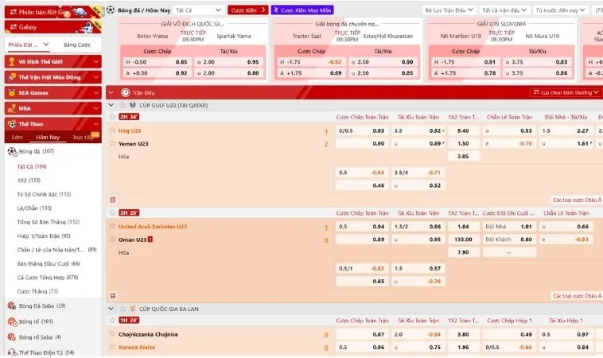Pick Botev Vratsa handicap odds 0.85
Image resolution: width=603 pixels, height=358 pixels.
[157, 62]
